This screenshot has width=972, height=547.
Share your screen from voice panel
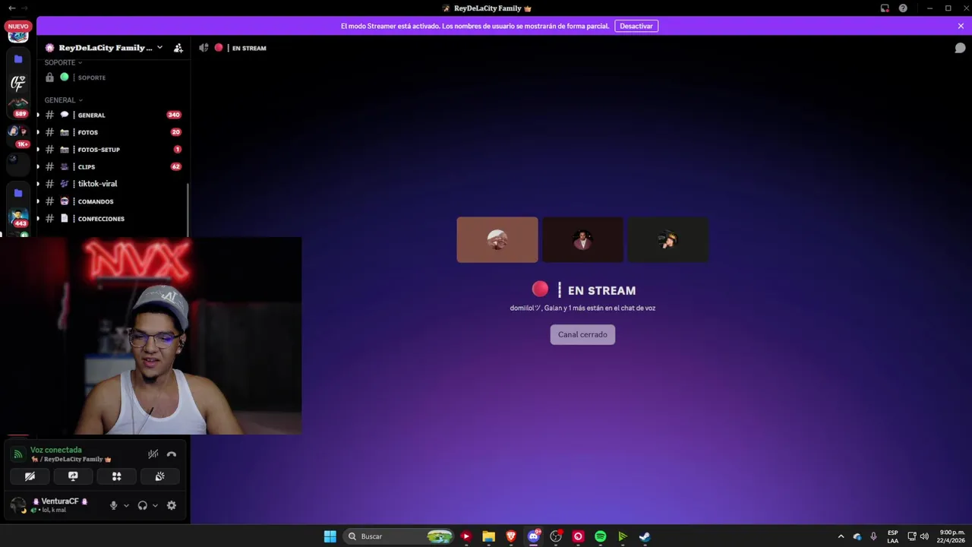(x=73, y=476)
